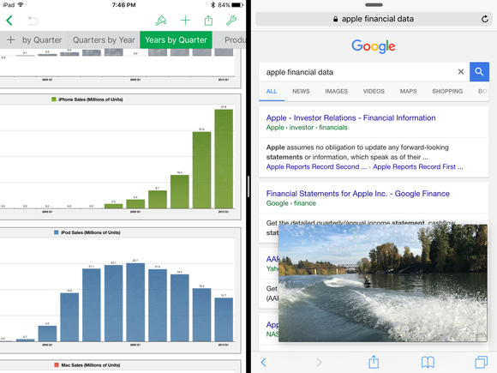The image size is (497, 373).
Task: Go back in Safari
Action: 263,362
